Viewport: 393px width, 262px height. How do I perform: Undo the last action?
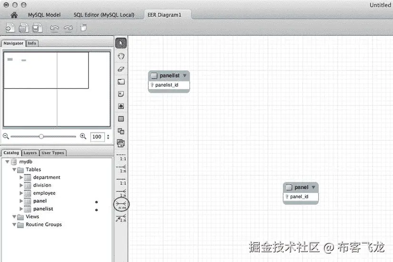[x=54, y=28]
